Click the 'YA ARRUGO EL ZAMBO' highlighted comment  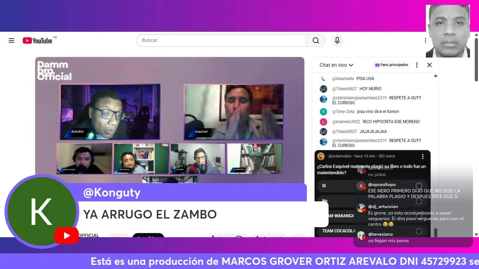[150, 214]
